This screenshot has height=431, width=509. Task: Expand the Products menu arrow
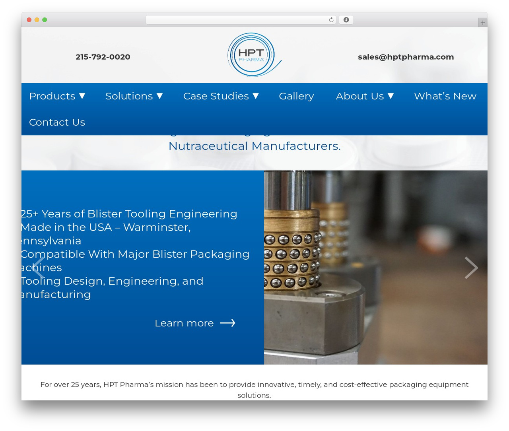[x=82, y=96]
